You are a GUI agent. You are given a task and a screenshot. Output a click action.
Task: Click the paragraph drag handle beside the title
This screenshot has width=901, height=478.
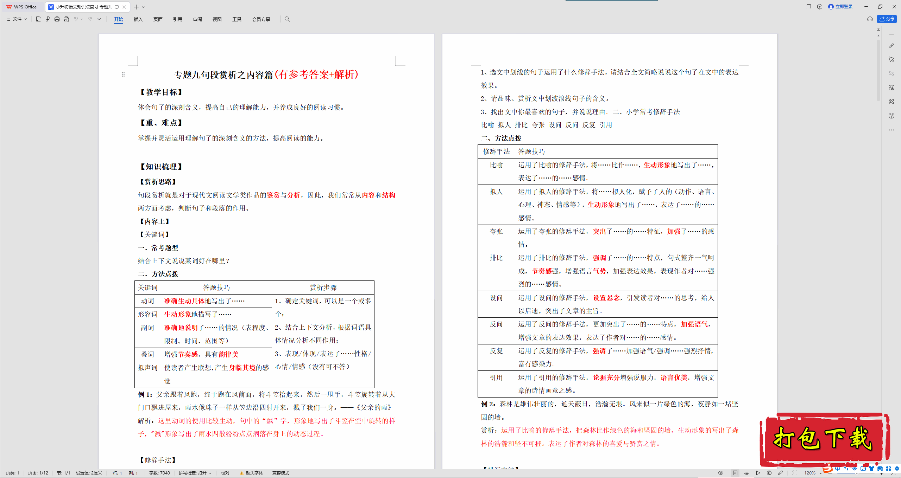(123, 74)
